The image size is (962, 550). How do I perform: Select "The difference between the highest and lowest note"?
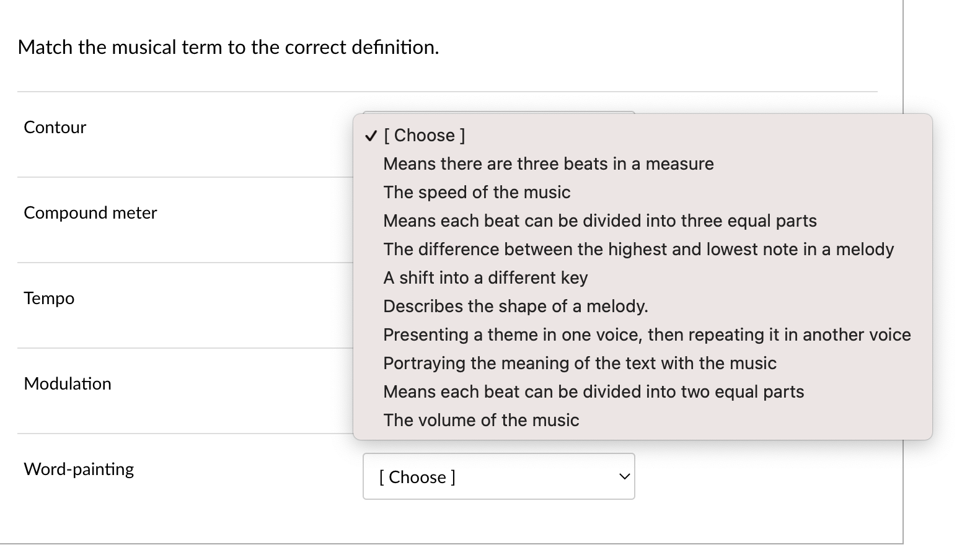[x=638, y=249]
